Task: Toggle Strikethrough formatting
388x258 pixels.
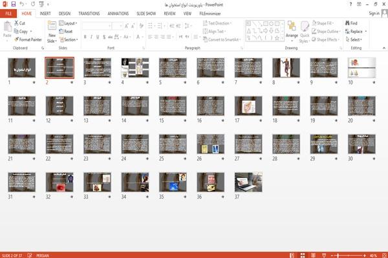Action: 110,37
